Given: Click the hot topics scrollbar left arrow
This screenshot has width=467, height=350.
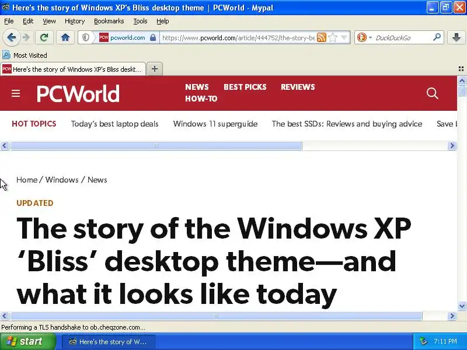Looking at the screenshot, I should 5,145.
